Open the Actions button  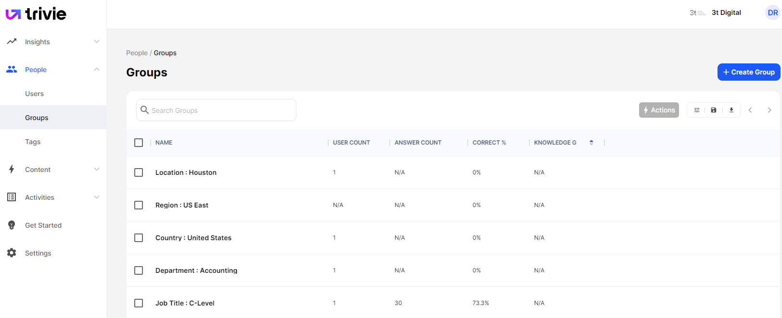[658, 110]
